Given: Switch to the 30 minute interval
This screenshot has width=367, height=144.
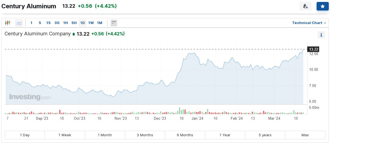Looking at the screenshot, I should pos(57,23).
